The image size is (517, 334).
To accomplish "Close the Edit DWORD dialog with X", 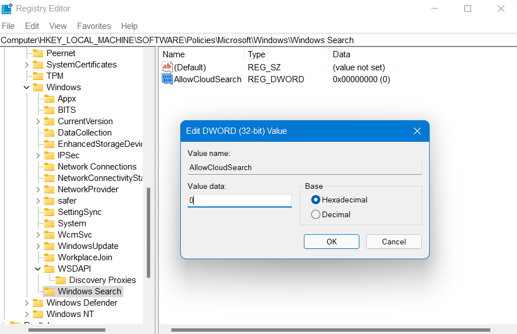I will click(417, 131).
